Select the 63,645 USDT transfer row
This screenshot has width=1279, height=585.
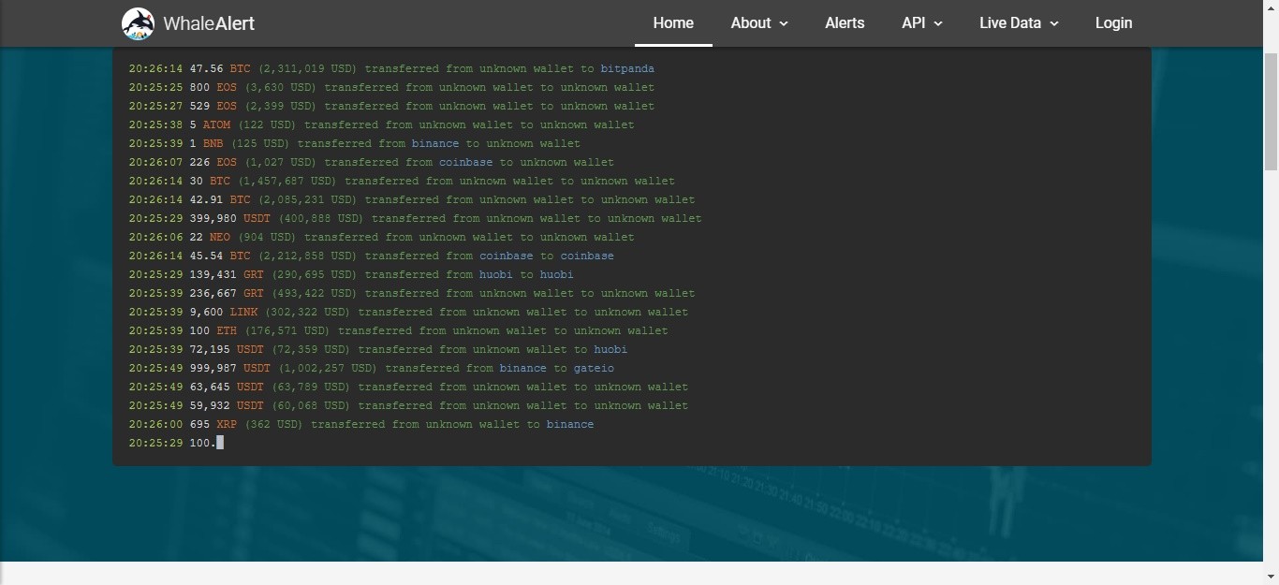(408, 387)
